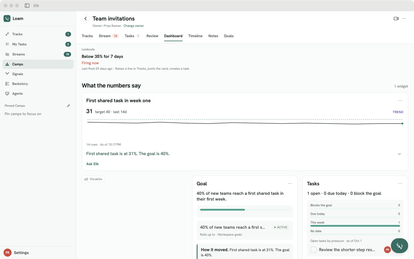Switch to the Timeline tab
The image size is (414, 259).
click(x=195, y=36)
